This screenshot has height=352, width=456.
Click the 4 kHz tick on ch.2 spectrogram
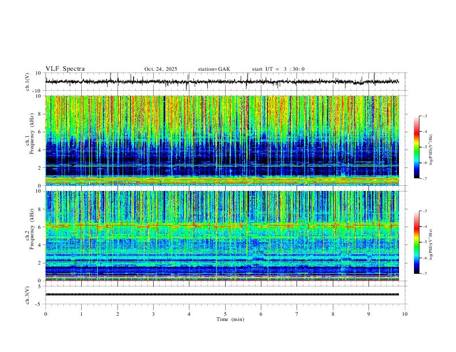[x=40, y=245]
